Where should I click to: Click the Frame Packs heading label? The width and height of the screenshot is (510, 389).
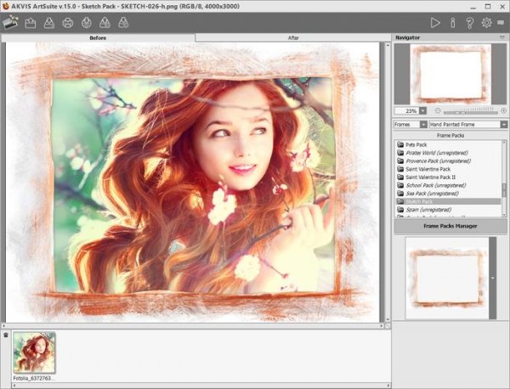[450, 135]
